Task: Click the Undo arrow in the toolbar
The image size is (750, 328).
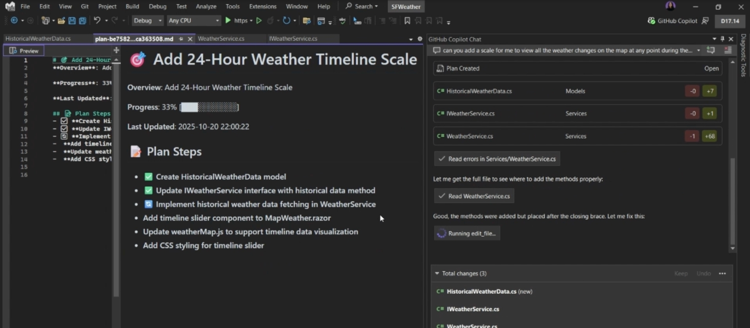Action: pos(97,20)
